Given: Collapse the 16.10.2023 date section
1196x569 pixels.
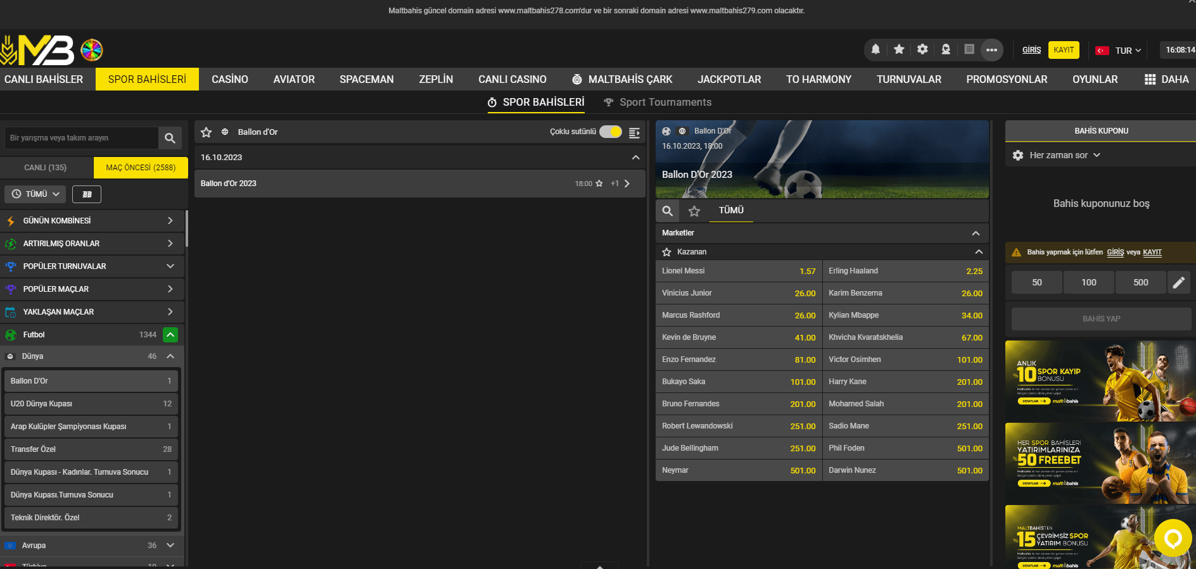Looking at the screenshot, I should [x=636, y=158].
